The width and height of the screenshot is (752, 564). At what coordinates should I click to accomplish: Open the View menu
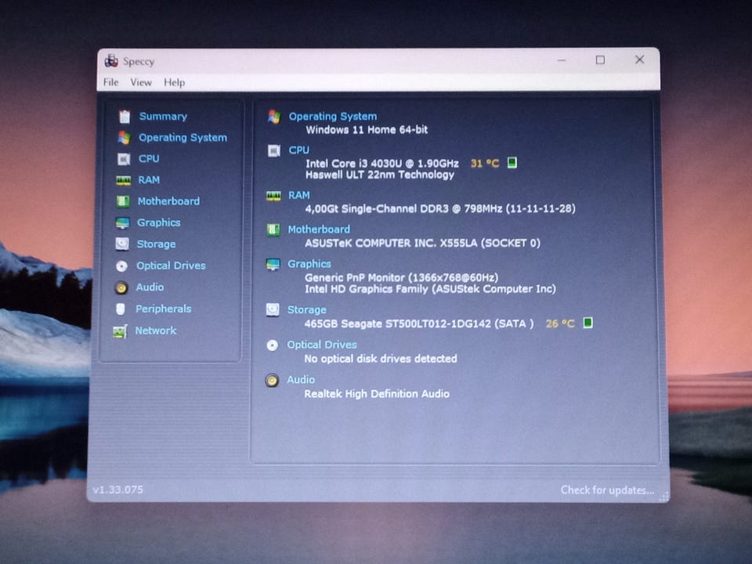tap(141, 82)
